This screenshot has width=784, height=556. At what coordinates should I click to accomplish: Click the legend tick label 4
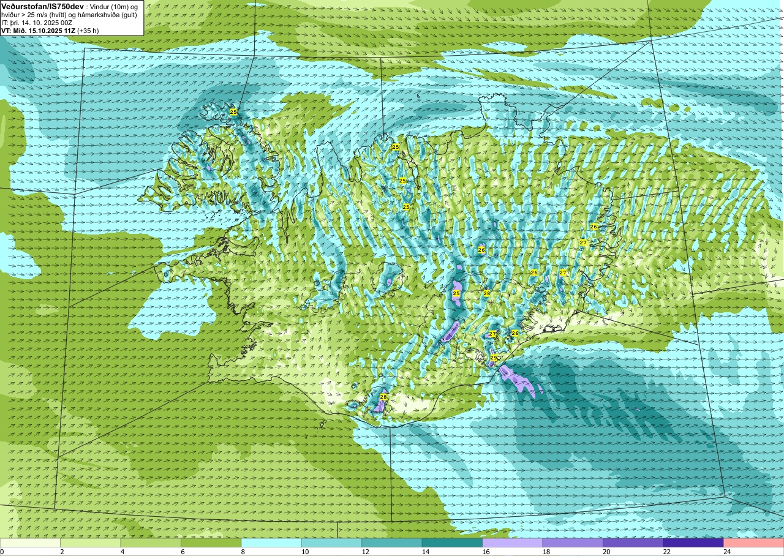pyautogui.click(x=123, y=552)
